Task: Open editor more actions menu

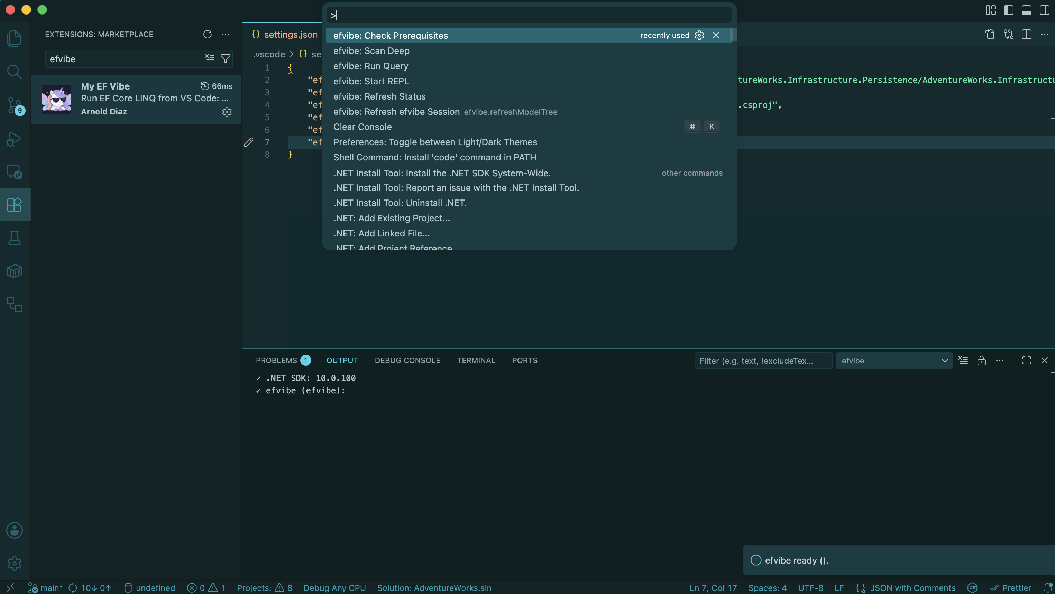Action: 1045,34
